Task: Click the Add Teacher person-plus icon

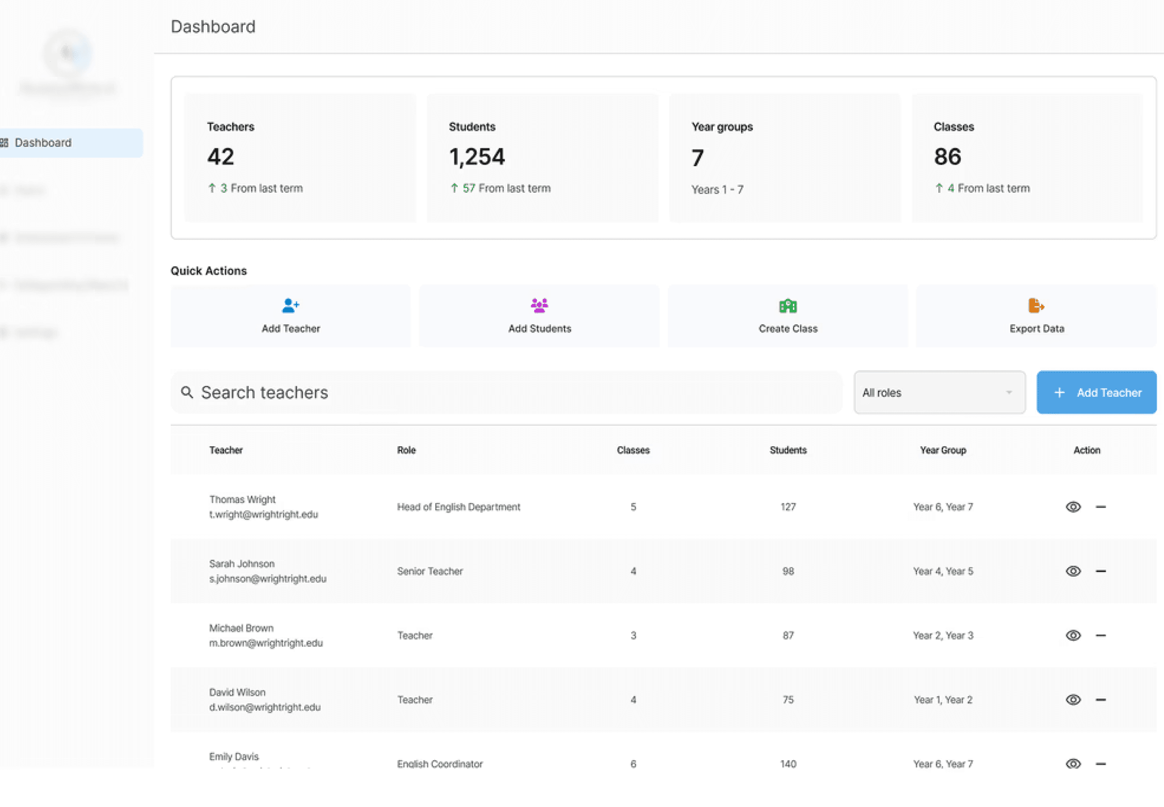Action: click(290, 305)
